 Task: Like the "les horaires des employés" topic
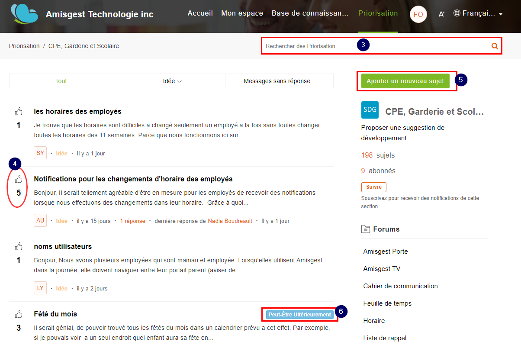[19, 111]
